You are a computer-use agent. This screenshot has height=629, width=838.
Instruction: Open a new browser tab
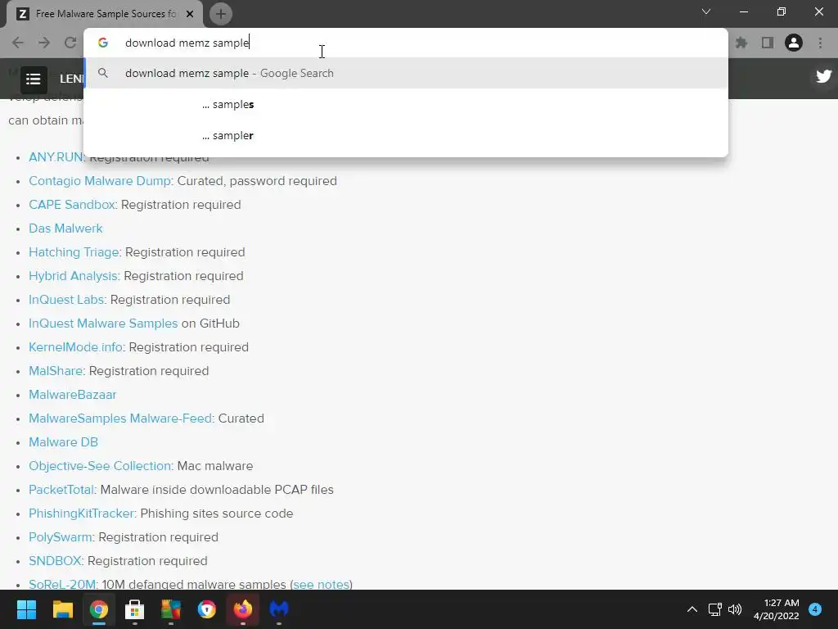point(221,14)
